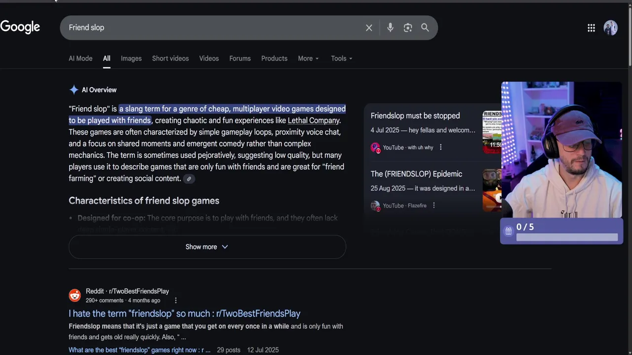
Task: Open the Tools dropdown
Action: coord(342,58)
